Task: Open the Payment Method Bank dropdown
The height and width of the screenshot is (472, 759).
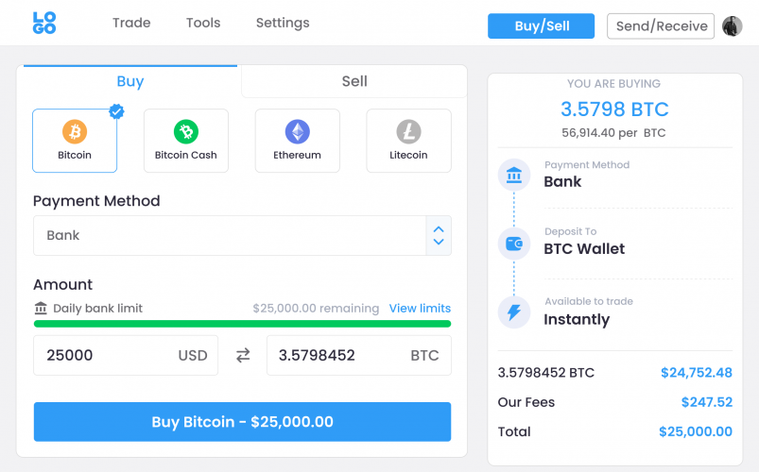Action: [242, 235]
